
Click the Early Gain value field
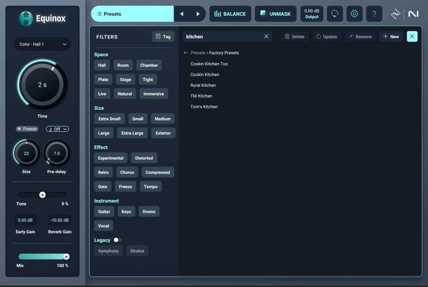[25, 220]
